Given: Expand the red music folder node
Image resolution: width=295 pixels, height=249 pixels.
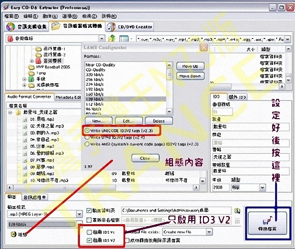Looking at the screenshot, I should click(32, 61).
